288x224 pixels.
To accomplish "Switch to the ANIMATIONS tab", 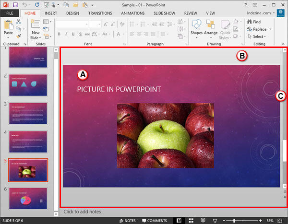I will click(133, 13).
